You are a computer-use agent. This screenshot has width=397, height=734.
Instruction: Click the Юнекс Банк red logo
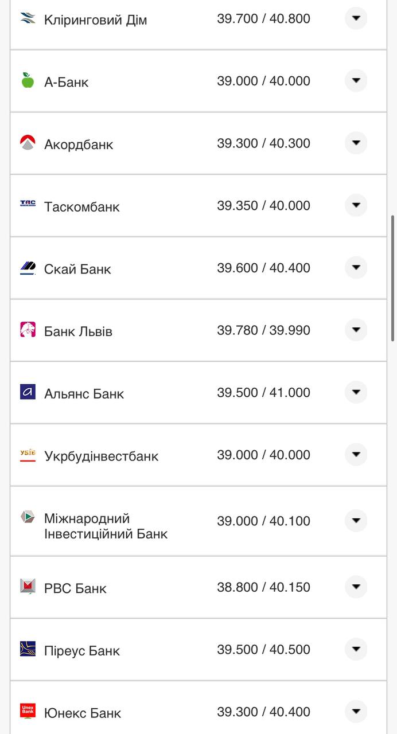pos(28,711)
